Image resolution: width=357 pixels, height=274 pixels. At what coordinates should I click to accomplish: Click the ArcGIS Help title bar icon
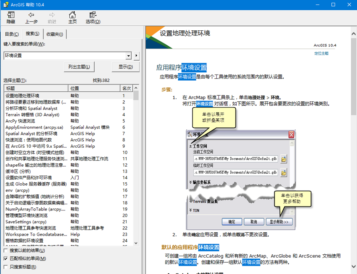(x=6, y=5)
